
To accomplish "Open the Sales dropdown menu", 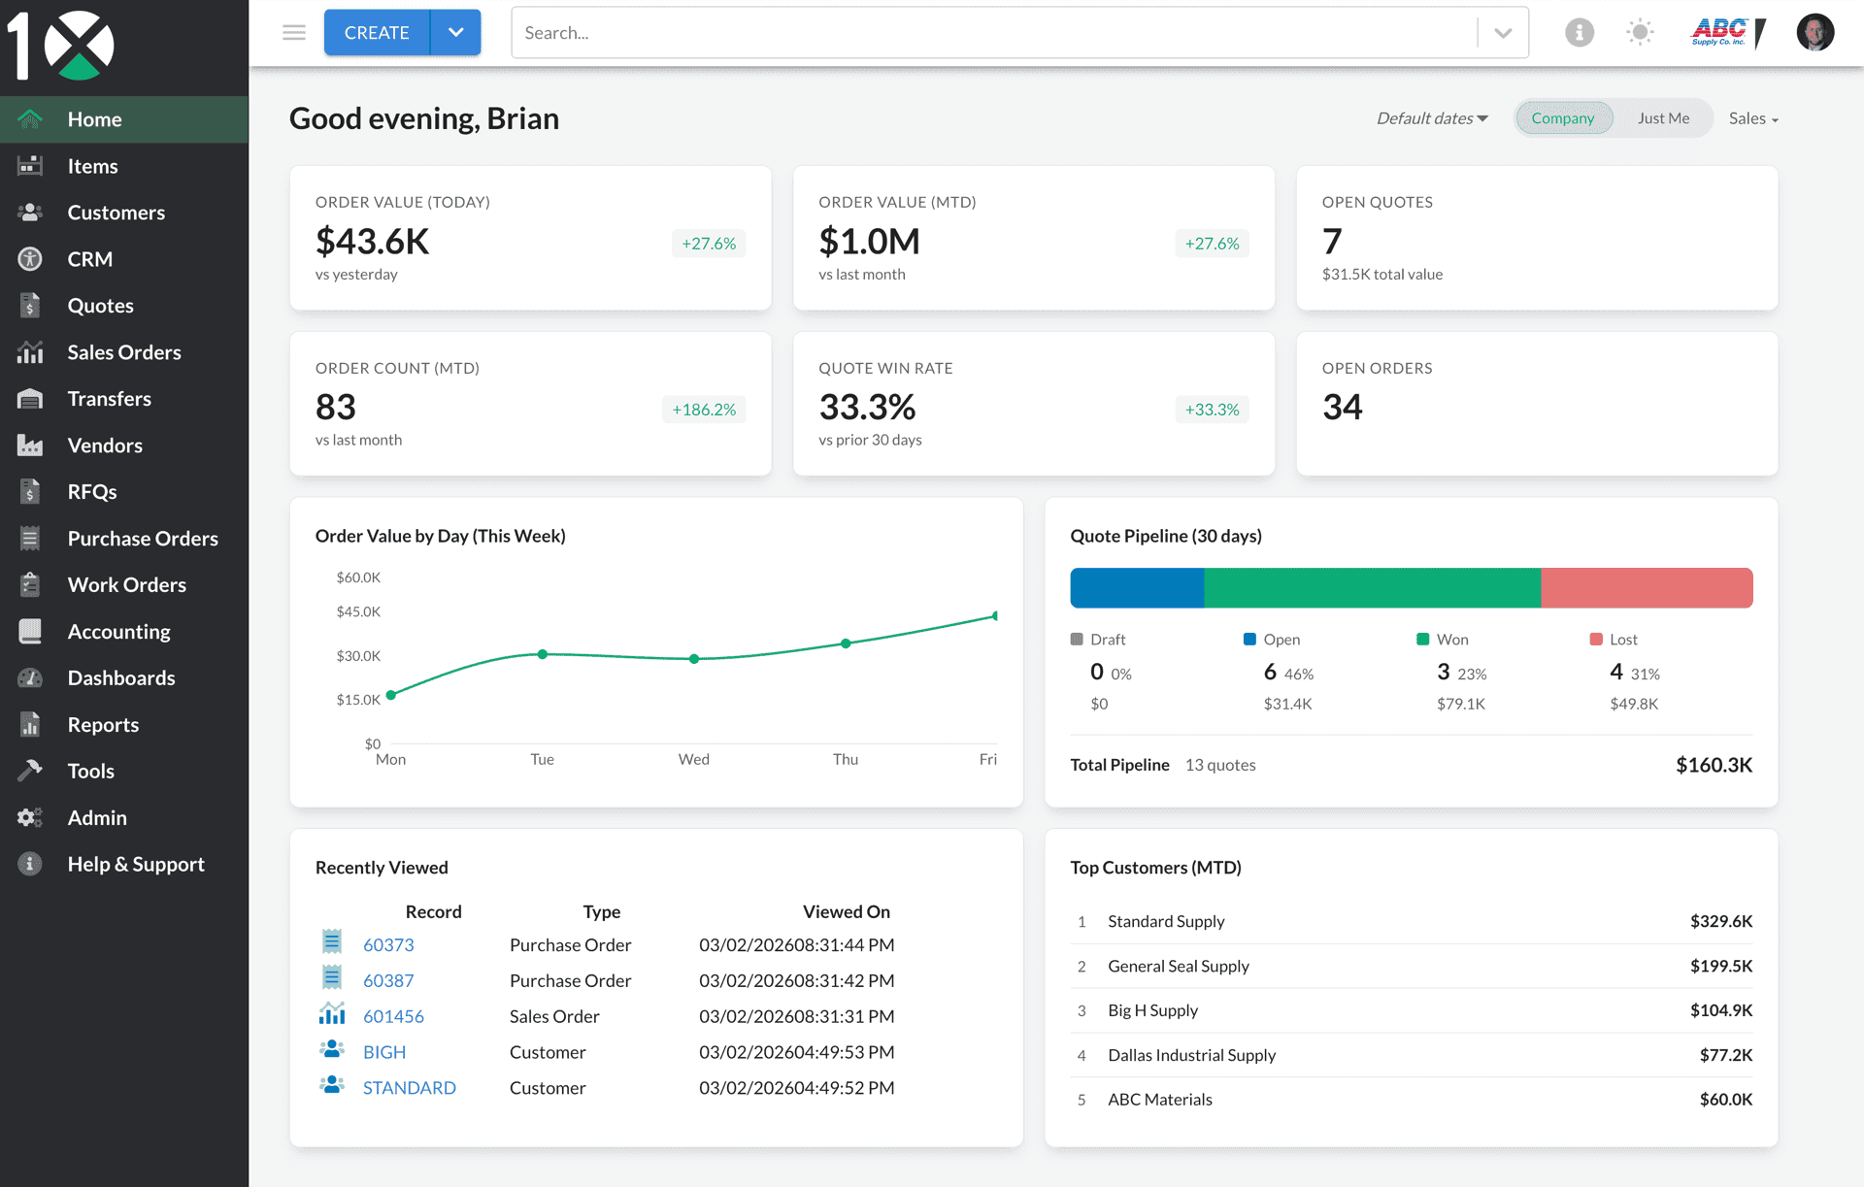I will tap(1753, 118).
